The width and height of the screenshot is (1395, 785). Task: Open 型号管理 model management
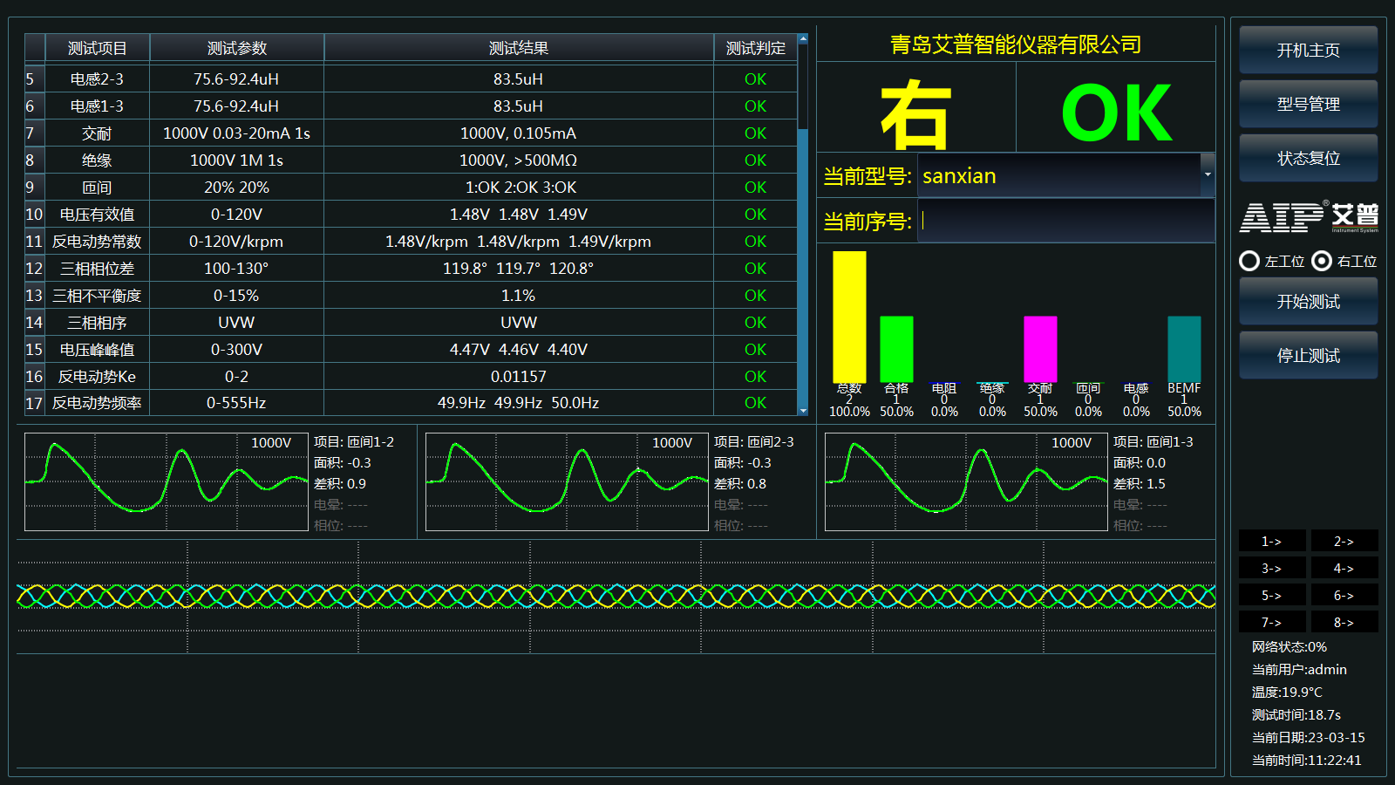coord(1307,104)
